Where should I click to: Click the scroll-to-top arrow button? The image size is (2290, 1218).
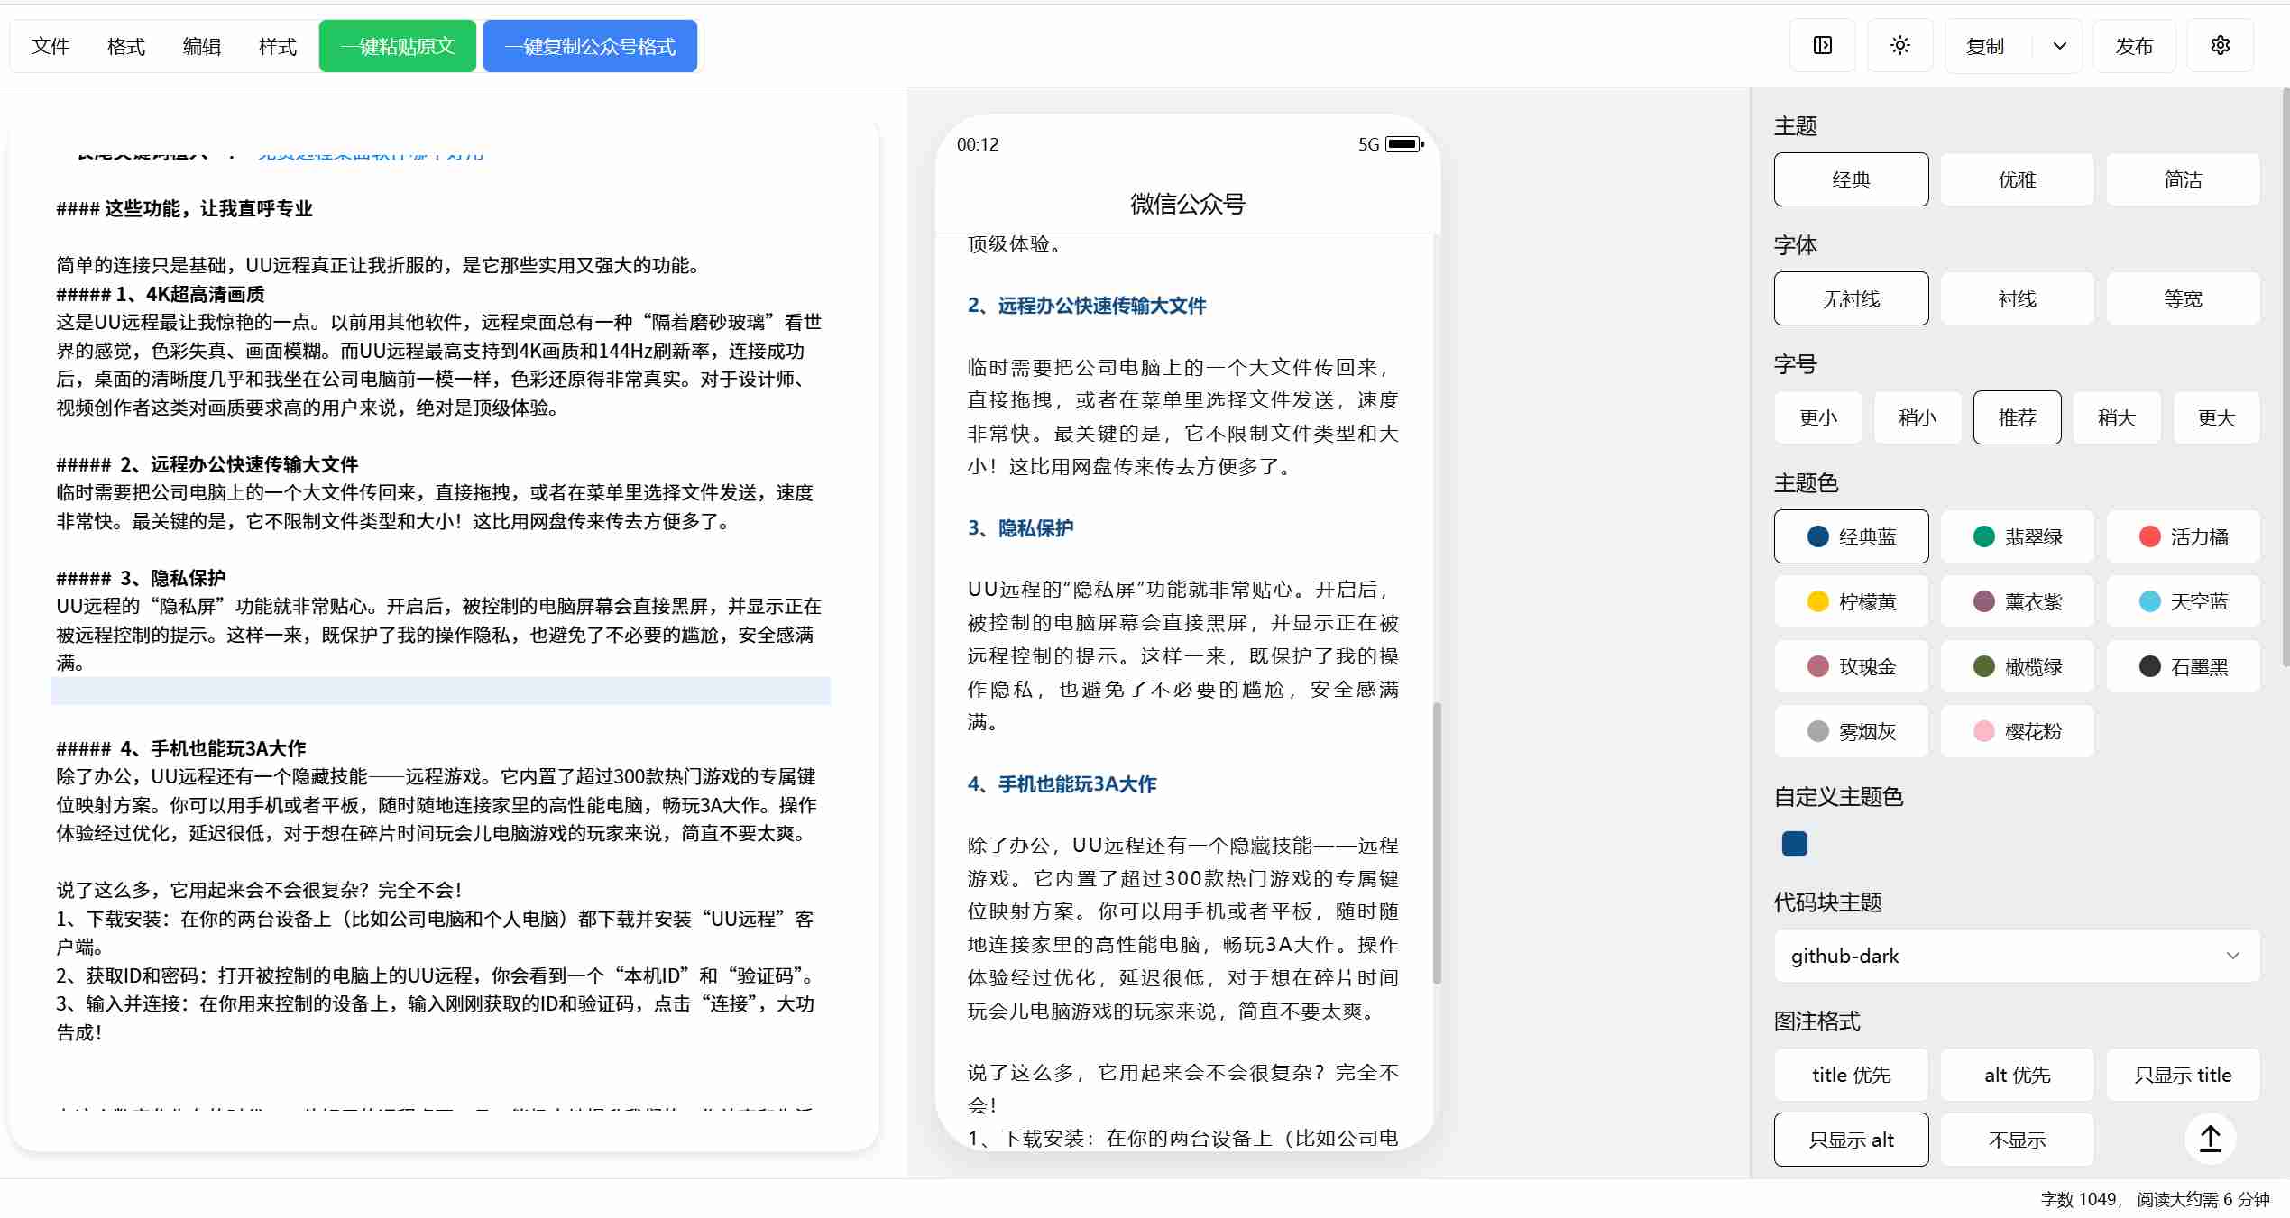click(x=2210, y=1138)
